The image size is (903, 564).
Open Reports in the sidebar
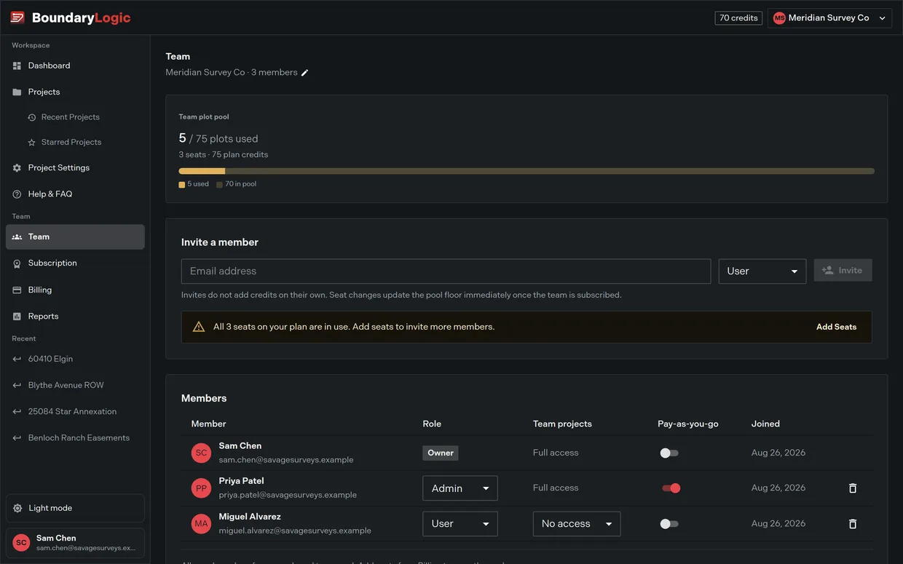click(x=75, y=317)
